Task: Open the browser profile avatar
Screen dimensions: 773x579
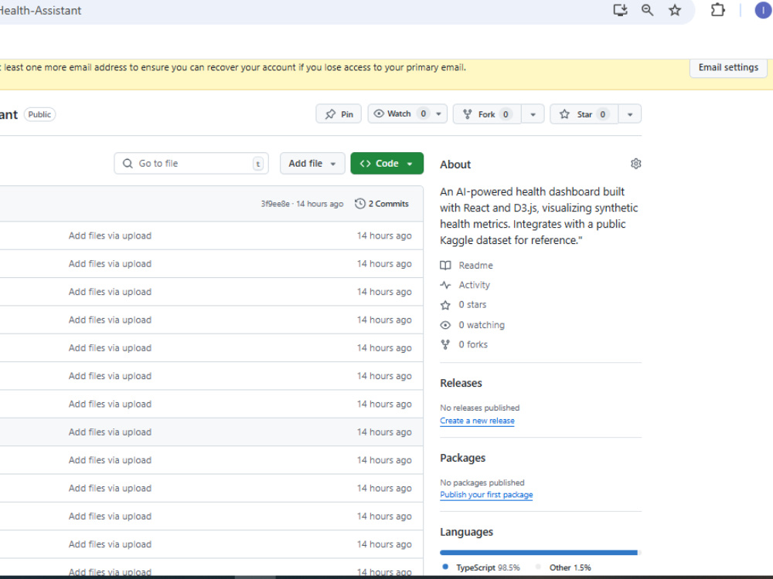Action: (x=763, y=10)
